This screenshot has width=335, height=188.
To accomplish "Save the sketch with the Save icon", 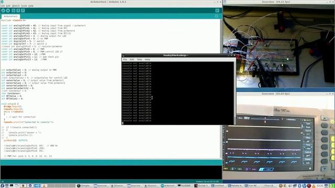I will point(23,10).
